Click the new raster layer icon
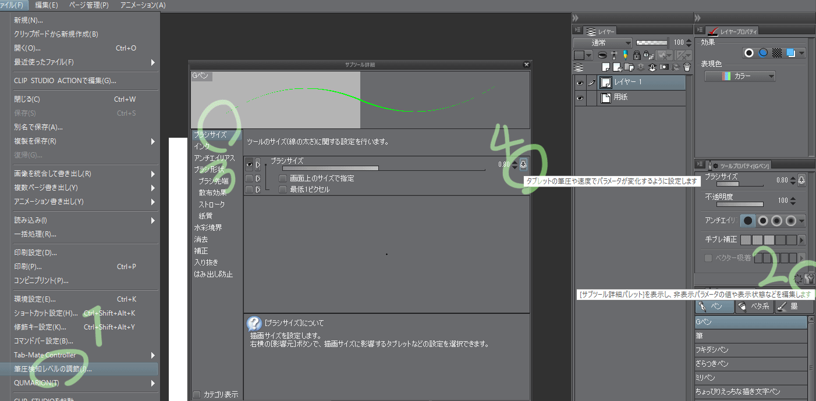 606,67
